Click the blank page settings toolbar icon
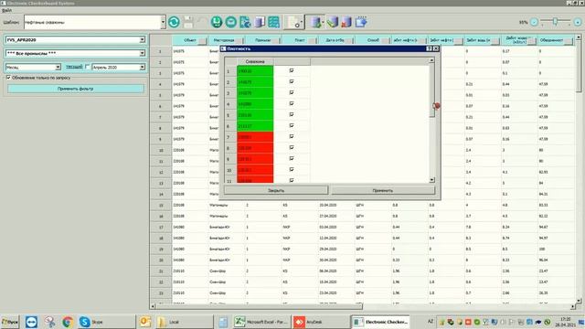This screenshot has height=329, width=585. [x=294, y=22]
